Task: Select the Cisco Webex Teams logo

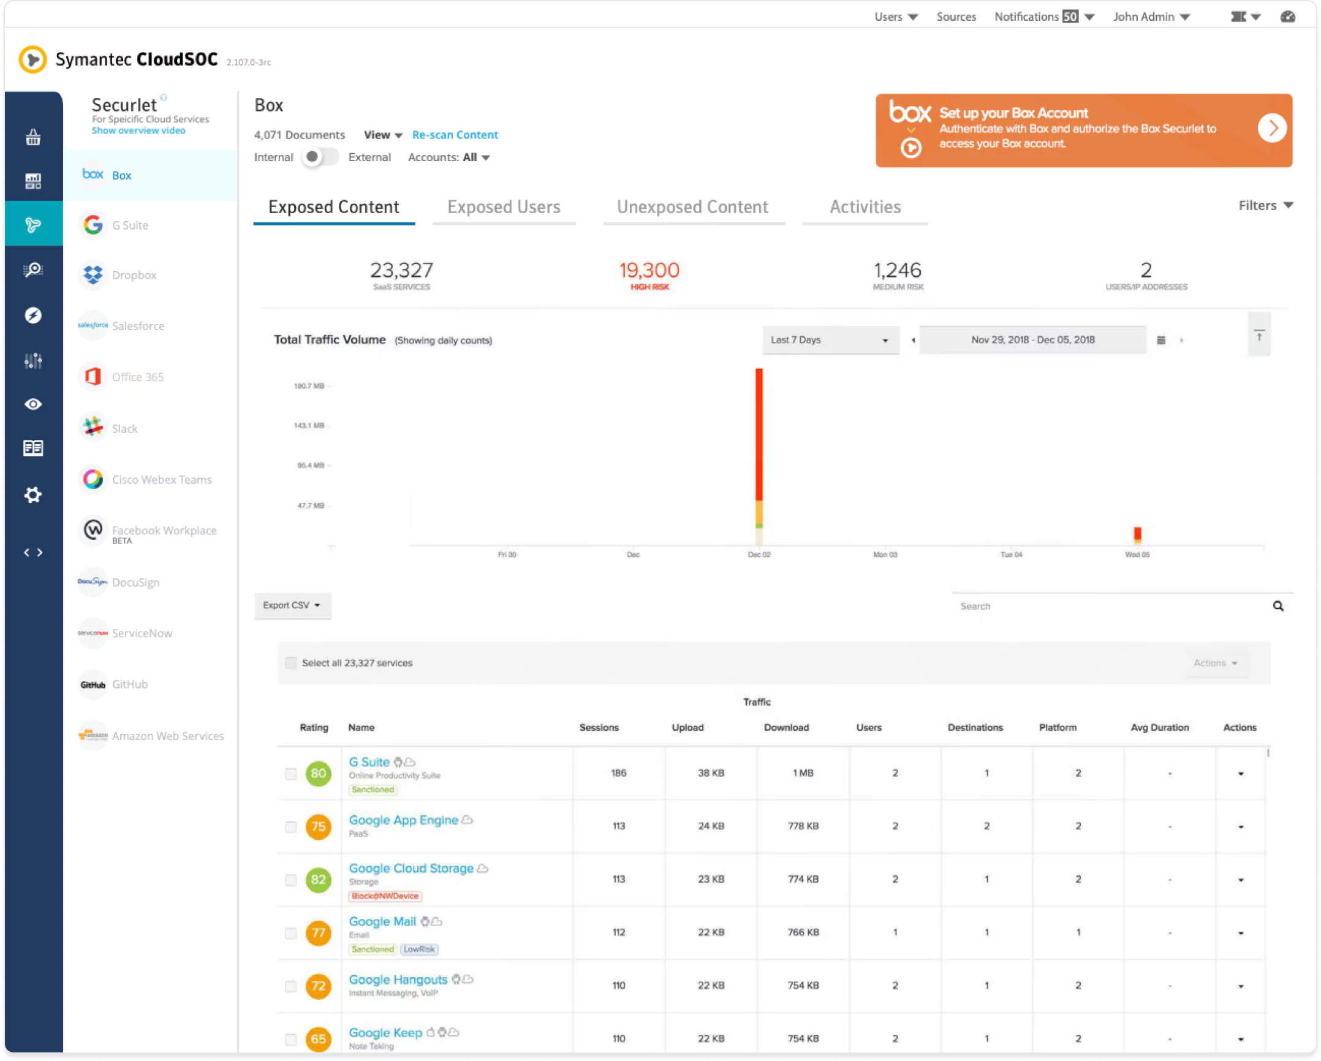Action: tap(93, 480)
